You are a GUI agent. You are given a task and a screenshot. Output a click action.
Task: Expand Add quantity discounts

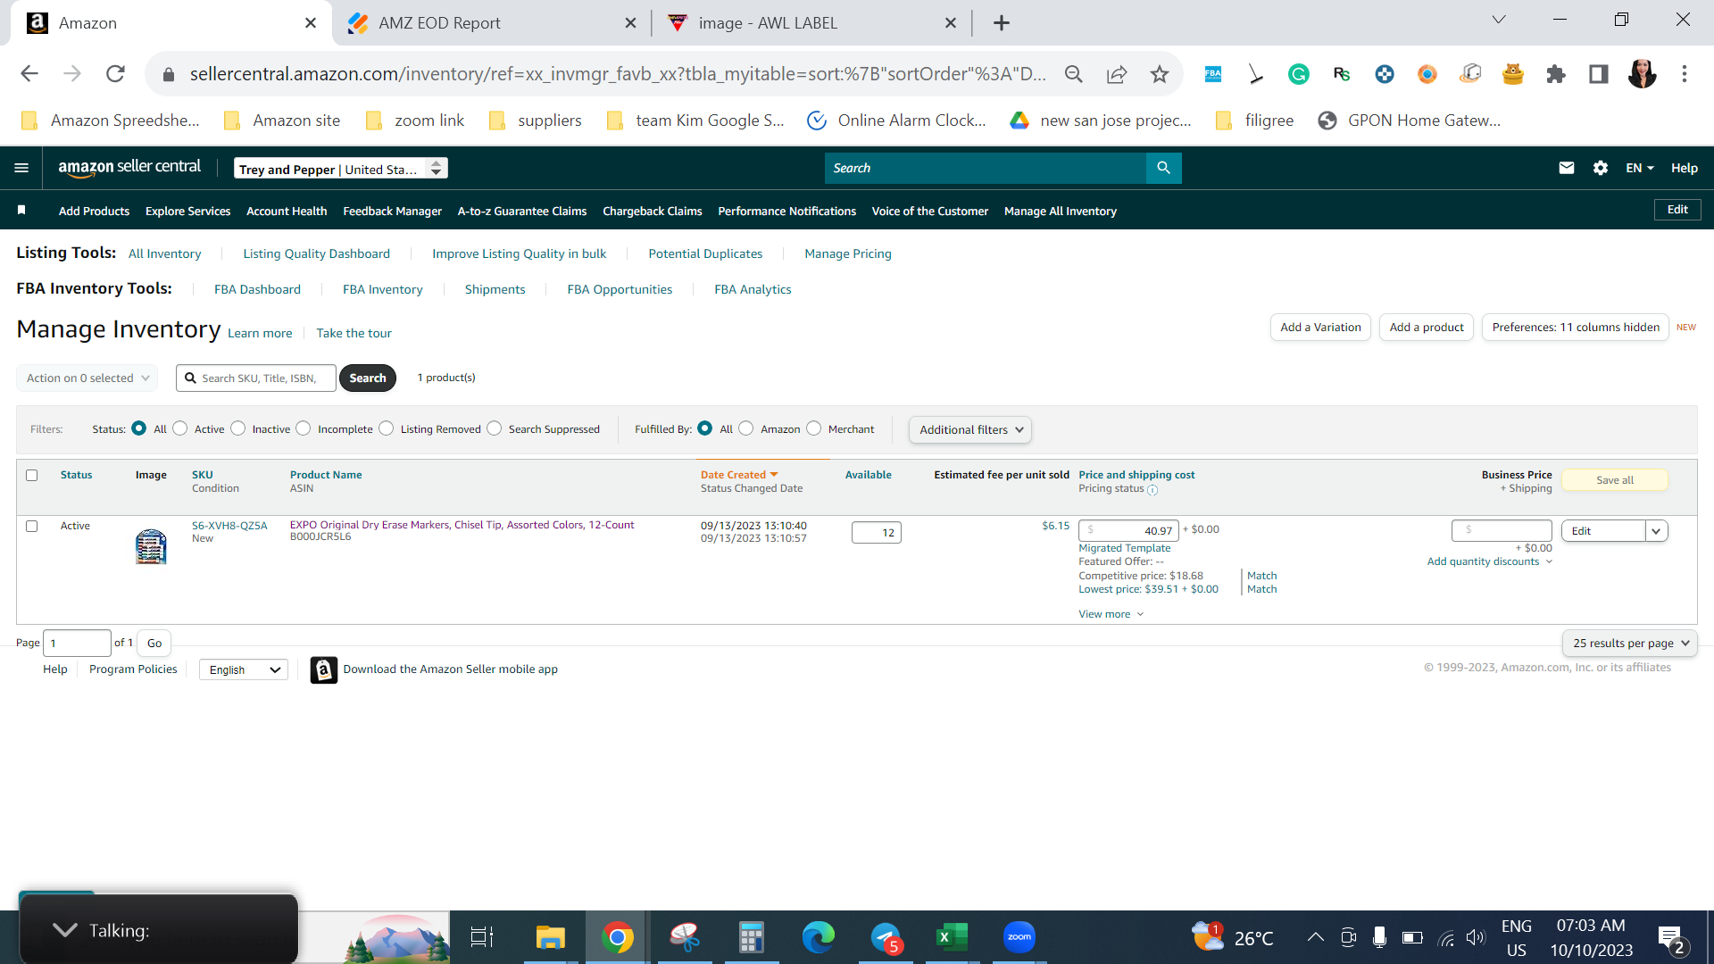[x=1490, y=561]
